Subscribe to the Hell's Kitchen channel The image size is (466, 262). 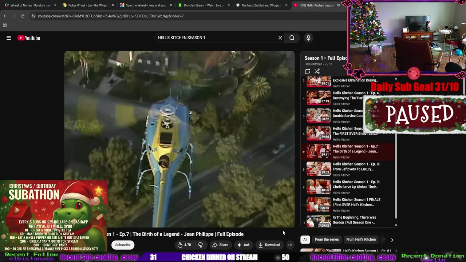(123, 245)
